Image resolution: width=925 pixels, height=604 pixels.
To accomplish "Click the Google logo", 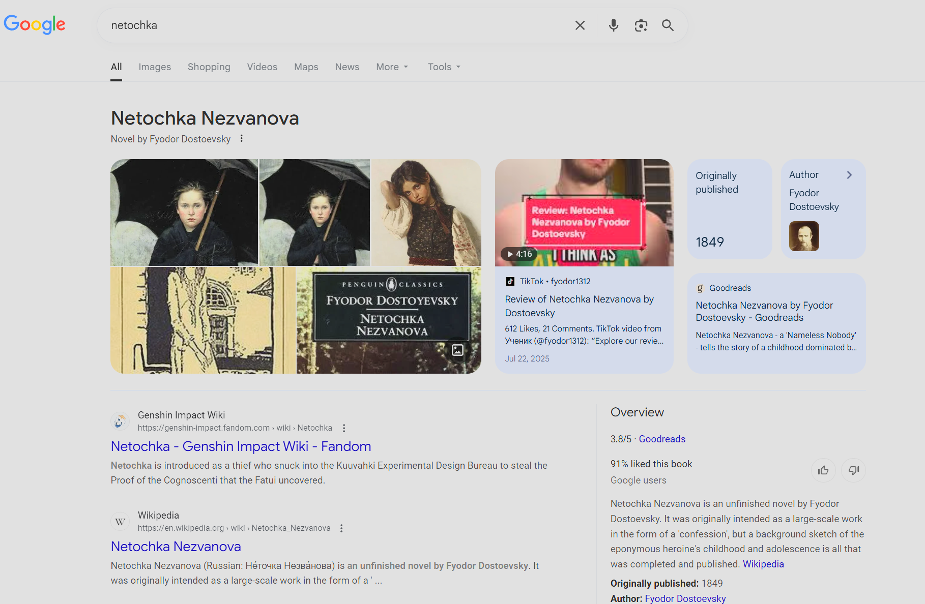I will [35, 24].
